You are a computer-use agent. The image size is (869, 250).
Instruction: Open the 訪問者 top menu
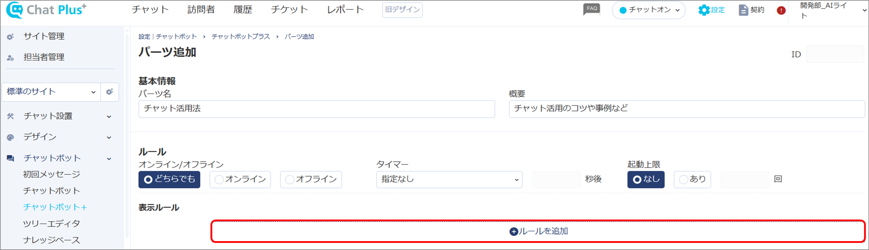coord(201,9)
